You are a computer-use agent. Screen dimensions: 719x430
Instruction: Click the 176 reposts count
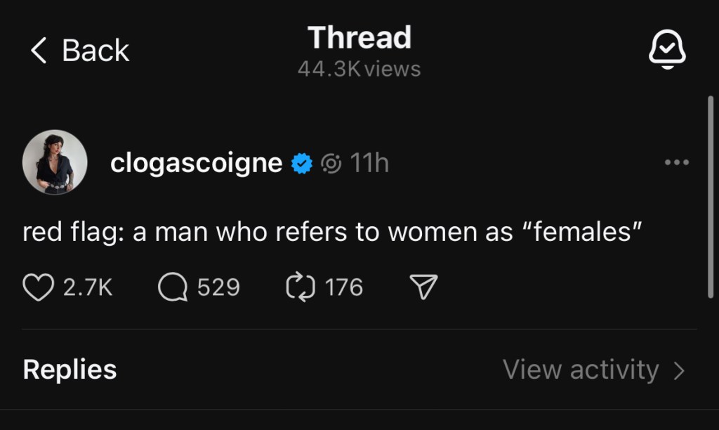344,287
